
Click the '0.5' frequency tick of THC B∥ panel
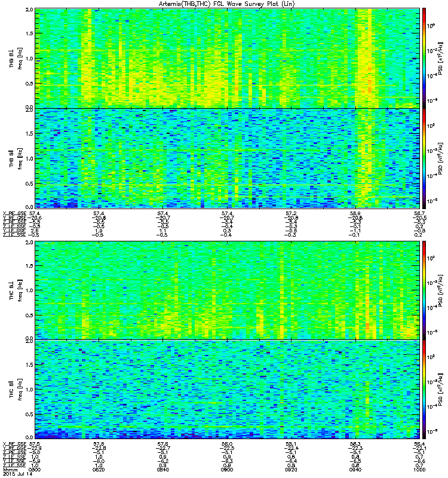(29, 414)
